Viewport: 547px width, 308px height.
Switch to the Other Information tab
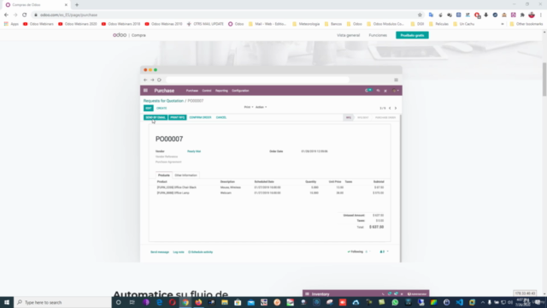pos(186,175)
